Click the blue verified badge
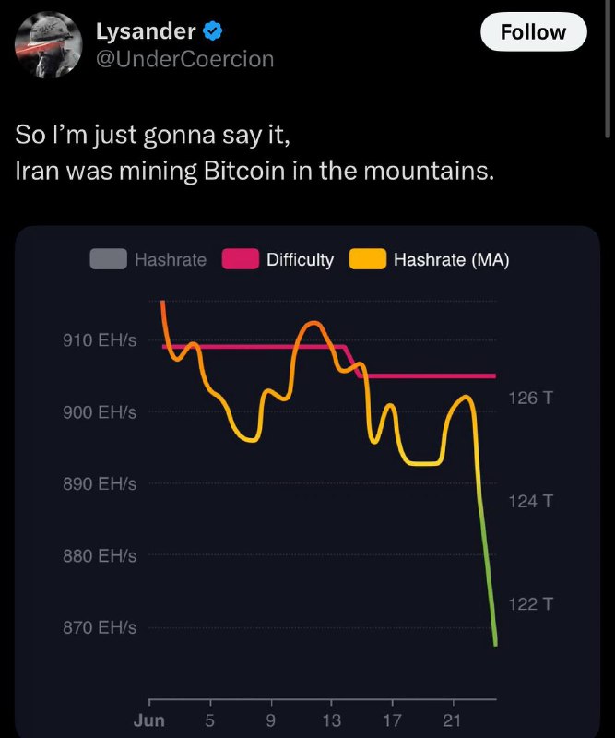Image resolution: width=615 pixels, height=738 pixels. (212, 31)
